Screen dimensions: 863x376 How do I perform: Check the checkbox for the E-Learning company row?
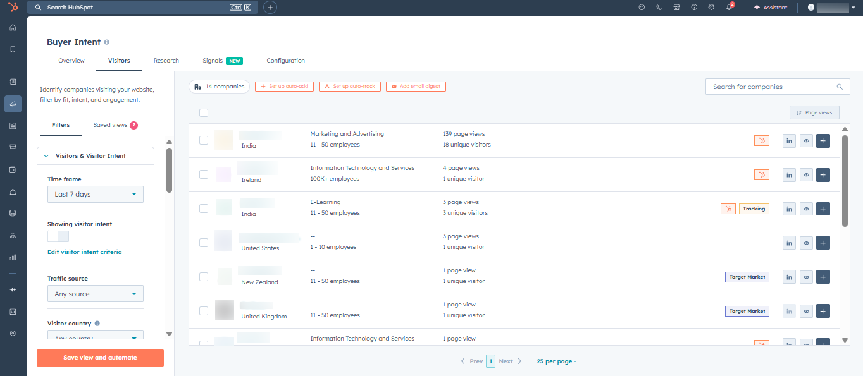(203, 208)
